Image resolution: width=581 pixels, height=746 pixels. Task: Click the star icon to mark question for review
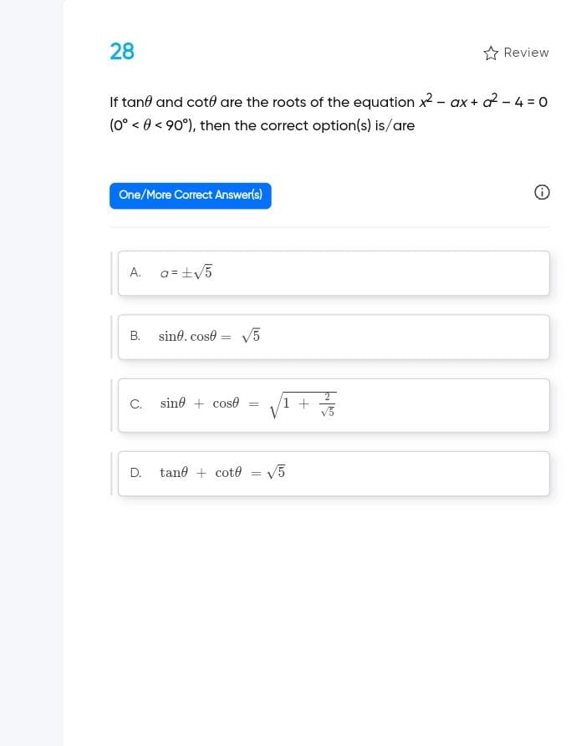tap(491, 52)
